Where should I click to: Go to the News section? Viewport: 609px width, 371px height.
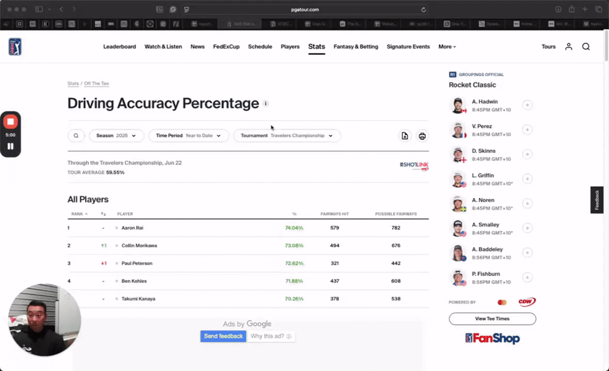point(197,46)
